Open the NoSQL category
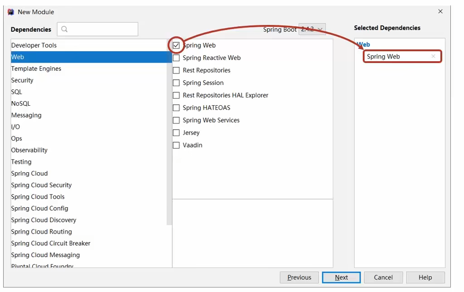 [x=89, y=103]
